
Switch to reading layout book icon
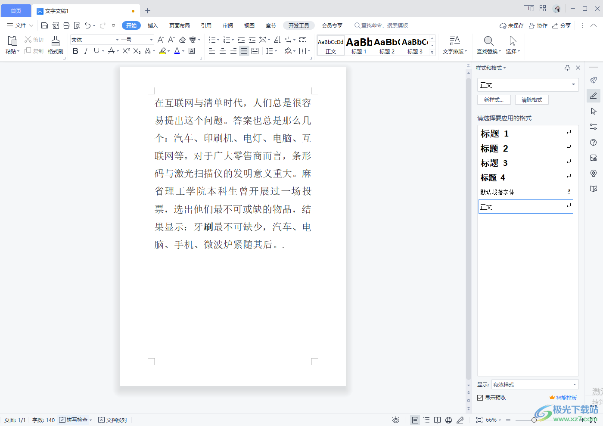[x=437, y=420]
